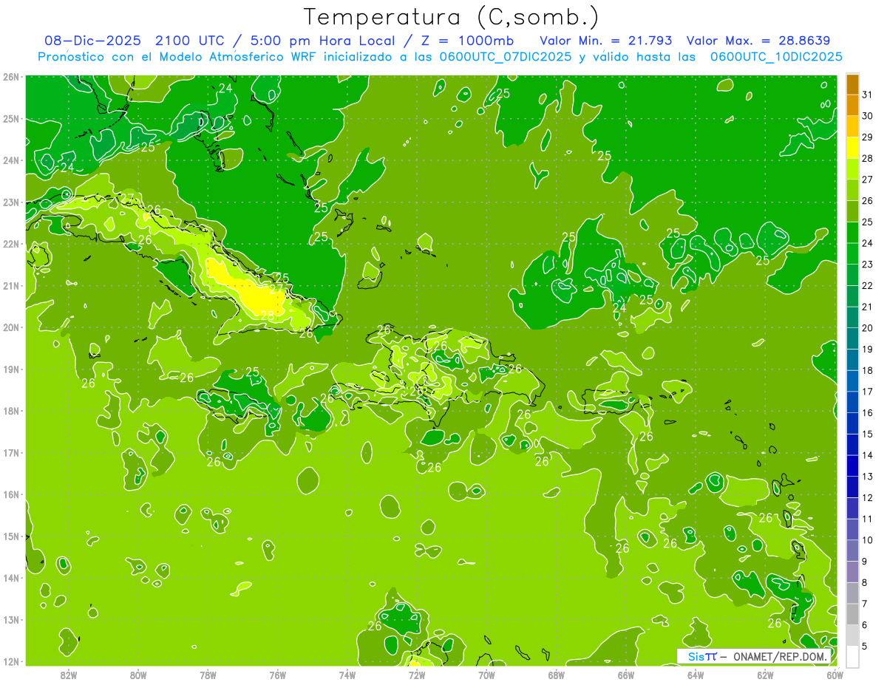Click the white swatch below label 5

[x=852, y=656]
